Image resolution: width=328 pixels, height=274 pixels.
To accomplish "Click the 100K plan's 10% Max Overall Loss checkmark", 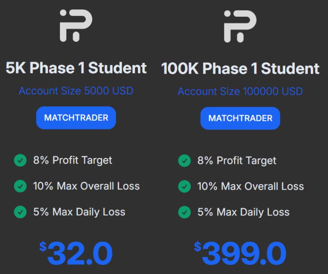I will [184, 186].
